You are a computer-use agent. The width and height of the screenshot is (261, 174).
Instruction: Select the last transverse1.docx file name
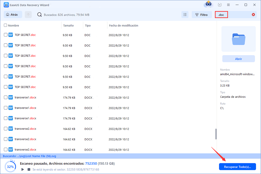coord(25,118)
